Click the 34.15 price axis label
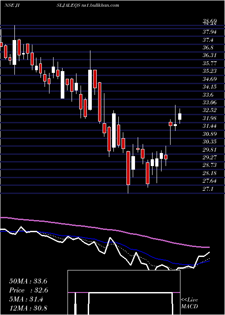This screenshot has height=315, width=225. point(209,87)
